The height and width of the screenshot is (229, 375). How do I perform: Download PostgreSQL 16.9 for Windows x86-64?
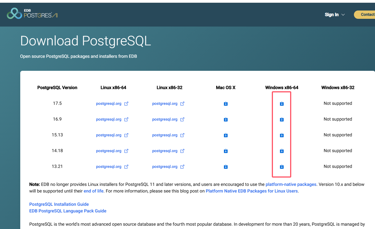pyautogui.click(x=282, y=119)
